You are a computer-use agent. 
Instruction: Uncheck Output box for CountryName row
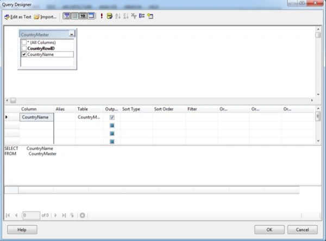coord(112,118)
